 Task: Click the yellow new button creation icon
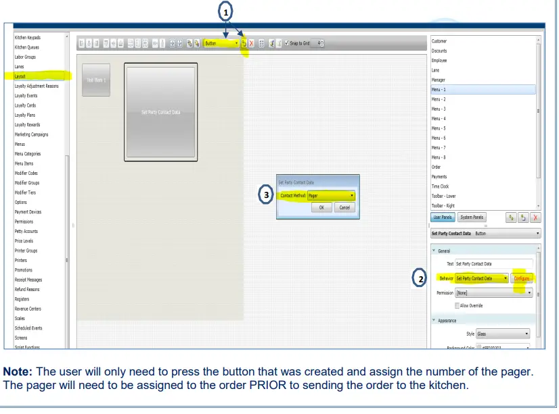pos(244,43)
